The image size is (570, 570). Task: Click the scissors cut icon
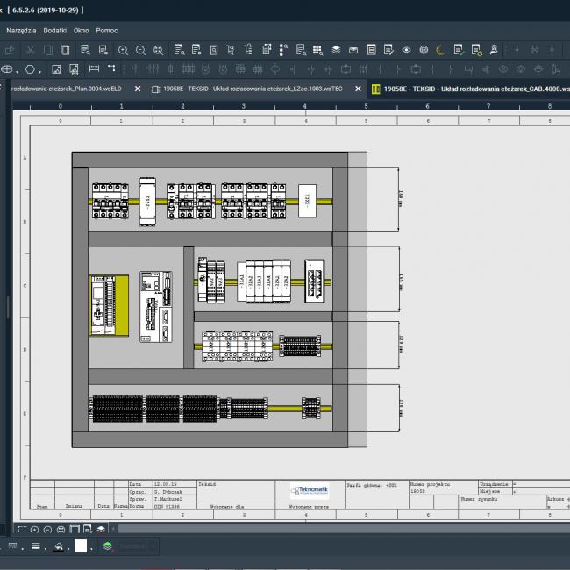pyautogui.click(x=31, y=50)
